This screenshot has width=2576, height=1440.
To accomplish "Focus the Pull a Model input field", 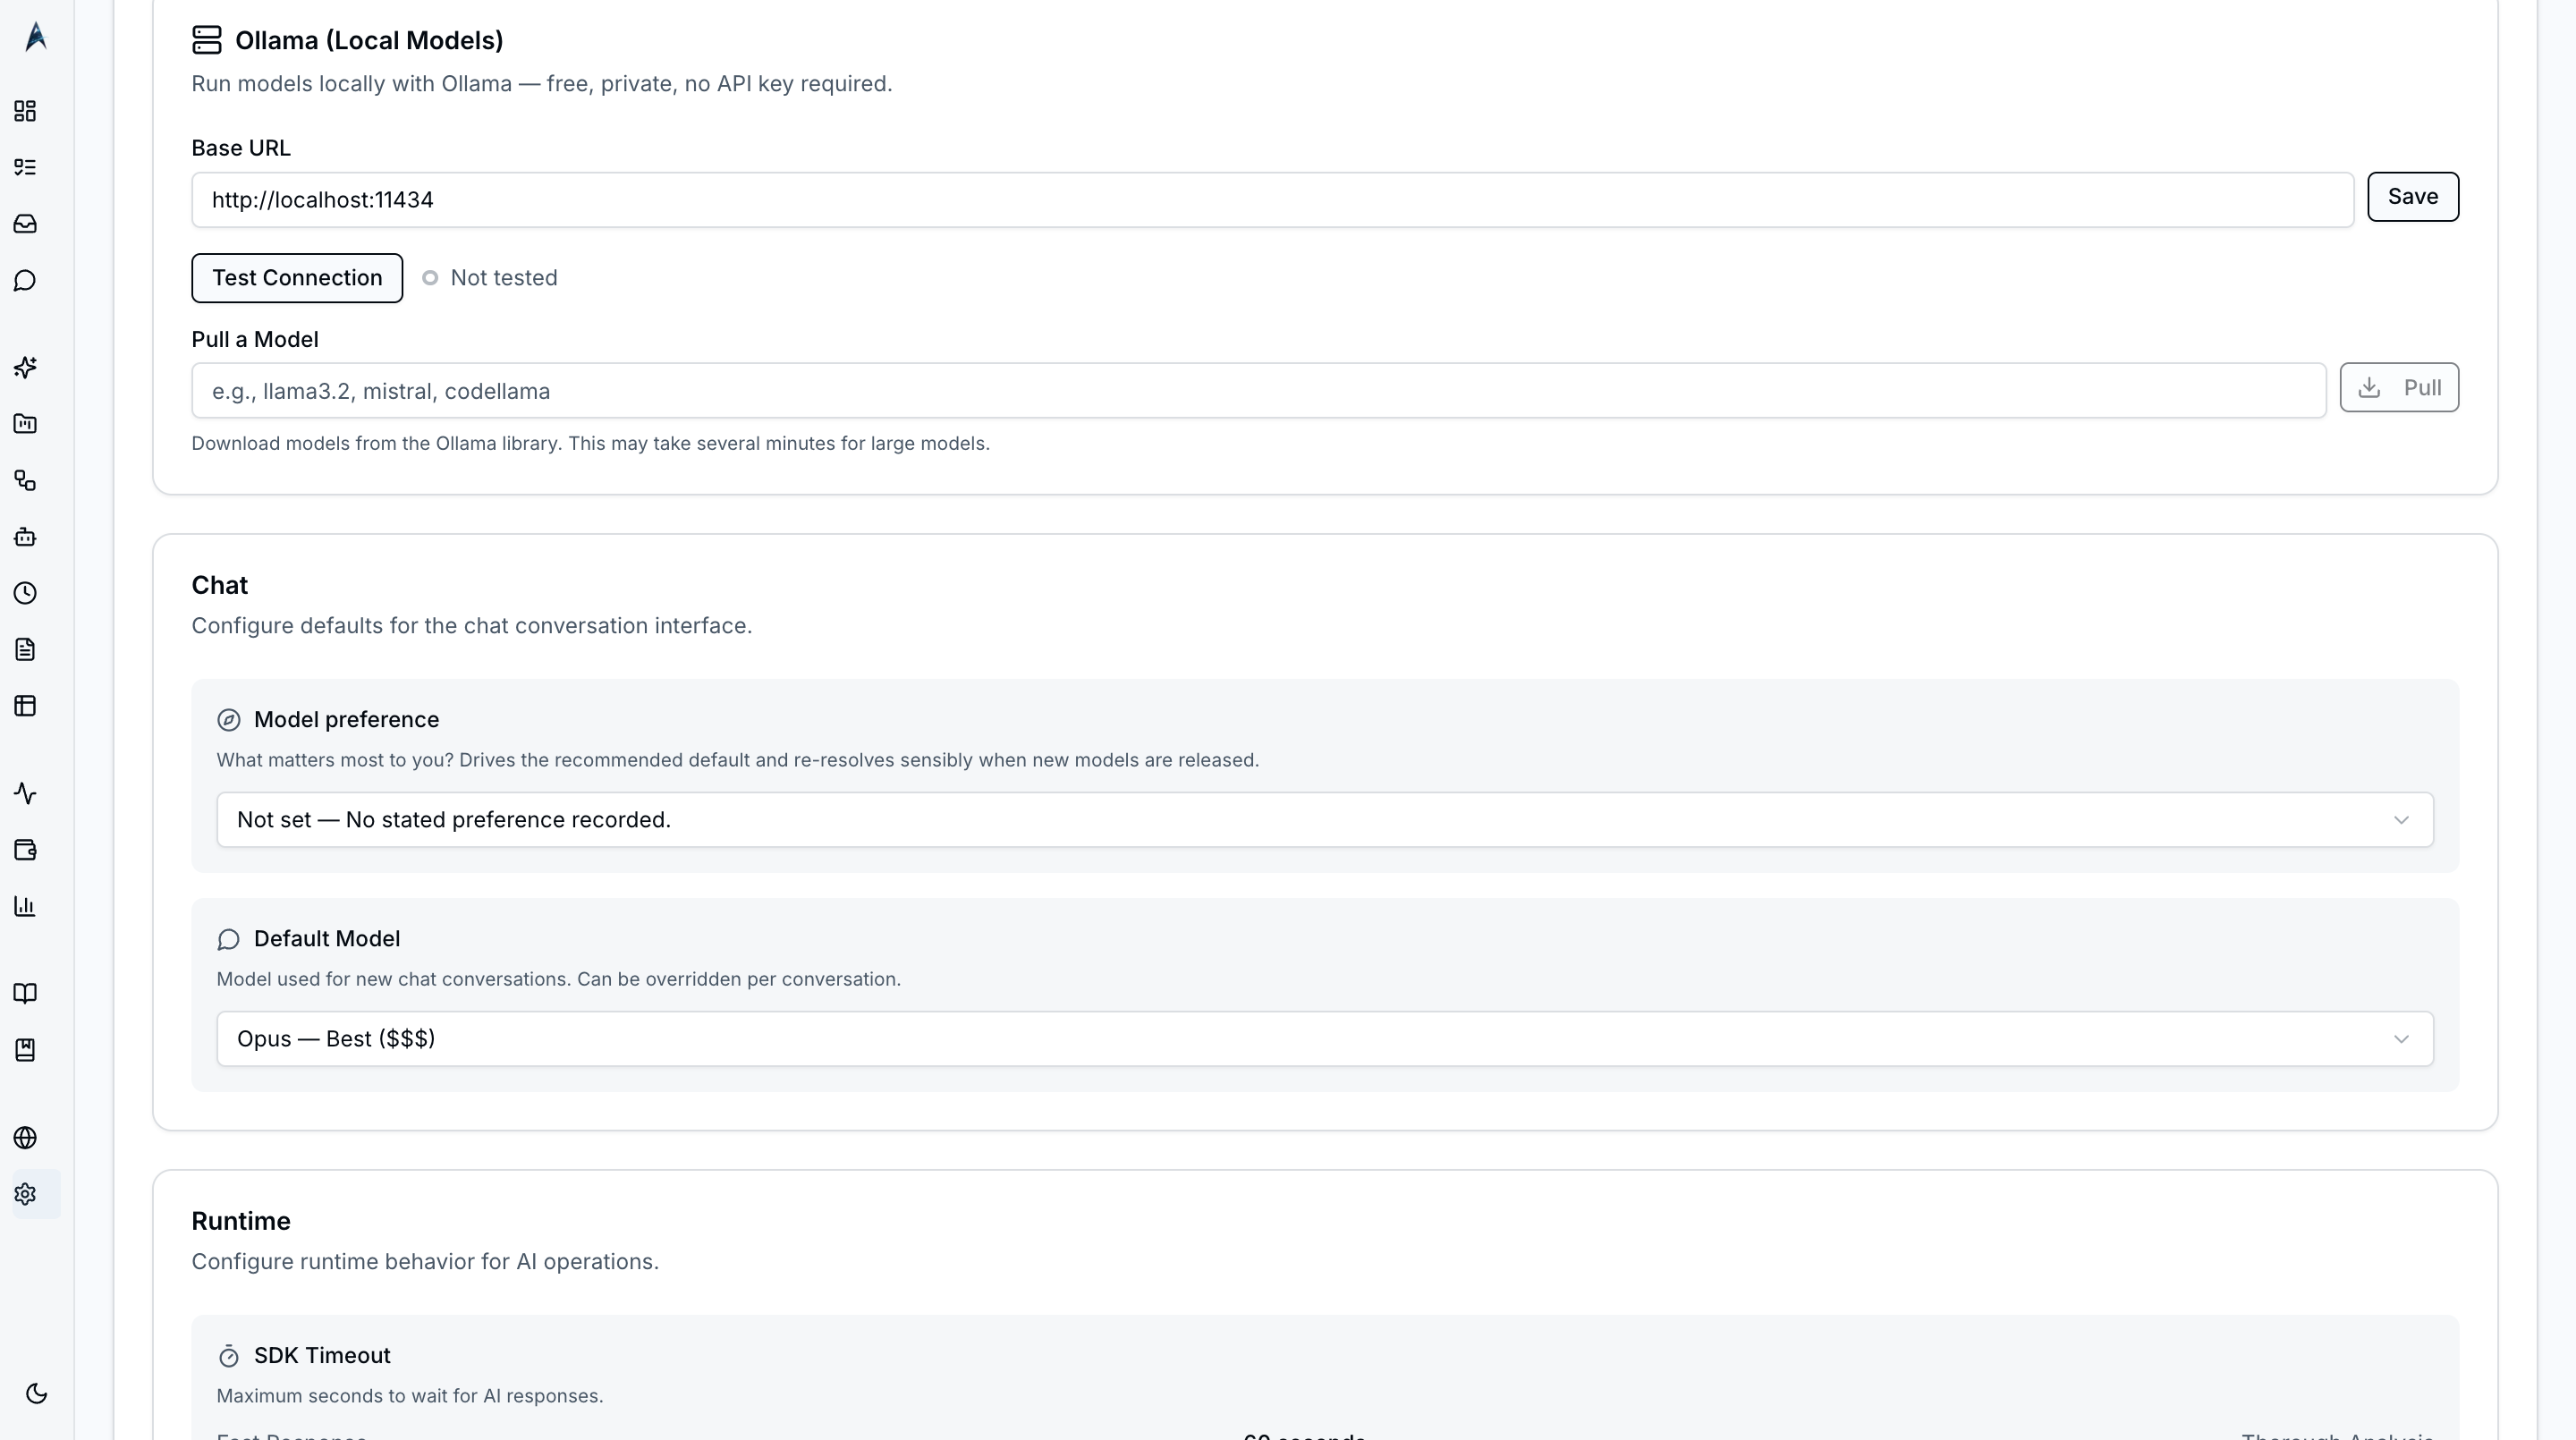I will tap(1258, 391).
